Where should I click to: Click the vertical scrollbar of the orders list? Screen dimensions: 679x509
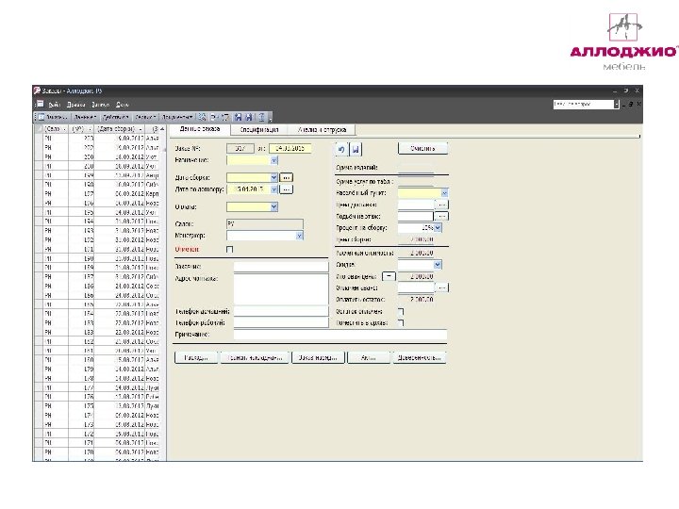point(163,294)
